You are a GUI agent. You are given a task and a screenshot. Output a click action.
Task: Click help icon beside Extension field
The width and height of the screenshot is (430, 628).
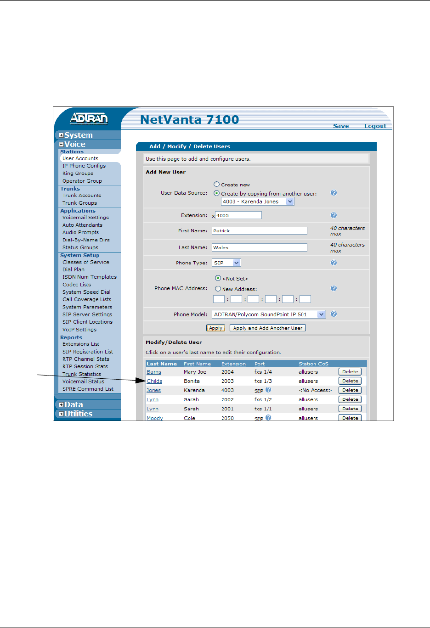pos(334,215)
